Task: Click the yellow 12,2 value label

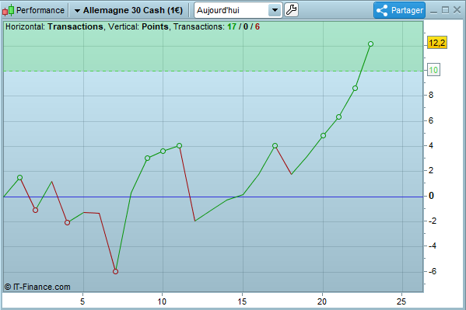Action: click(437, 43)
